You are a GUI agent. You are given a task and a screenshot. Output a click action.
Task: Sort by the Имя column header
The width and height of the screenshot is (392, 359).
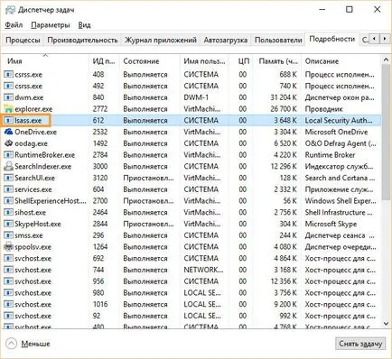pos(45,61)
